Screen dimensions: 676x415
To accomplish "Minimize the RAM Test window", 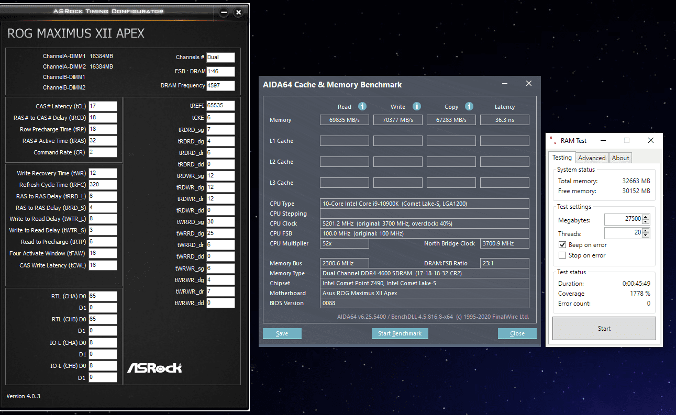I will [x=603, y=140].
